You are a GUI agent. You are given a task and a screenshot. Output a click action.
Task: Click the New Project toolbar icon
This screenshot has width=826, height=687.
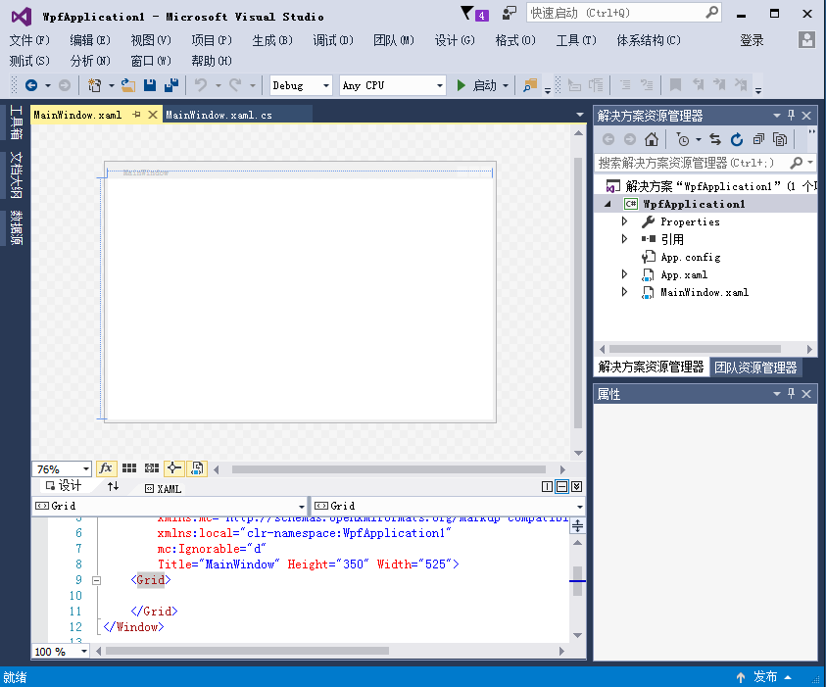tap(94, 85)
